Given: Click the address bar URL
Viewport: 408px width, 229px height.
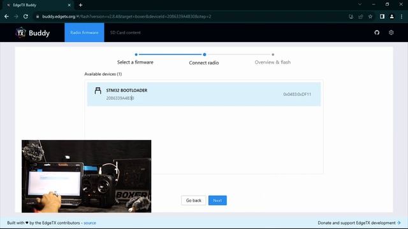Looking at the screenshot, I should coord(127,17).
